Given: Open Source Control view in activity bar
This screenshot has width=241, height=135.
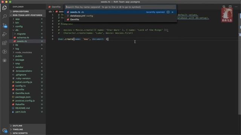Looking at the screenshot, I should pos(5,25).
